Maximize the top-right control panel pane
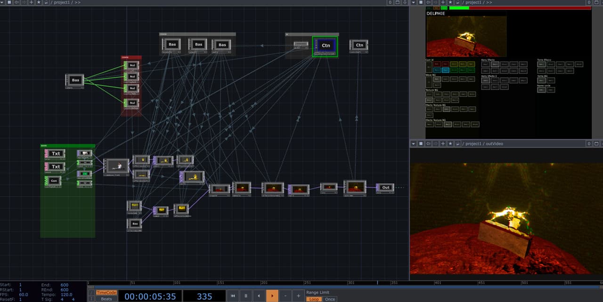This screenshot has height=302, width=603. pos(596,2)
